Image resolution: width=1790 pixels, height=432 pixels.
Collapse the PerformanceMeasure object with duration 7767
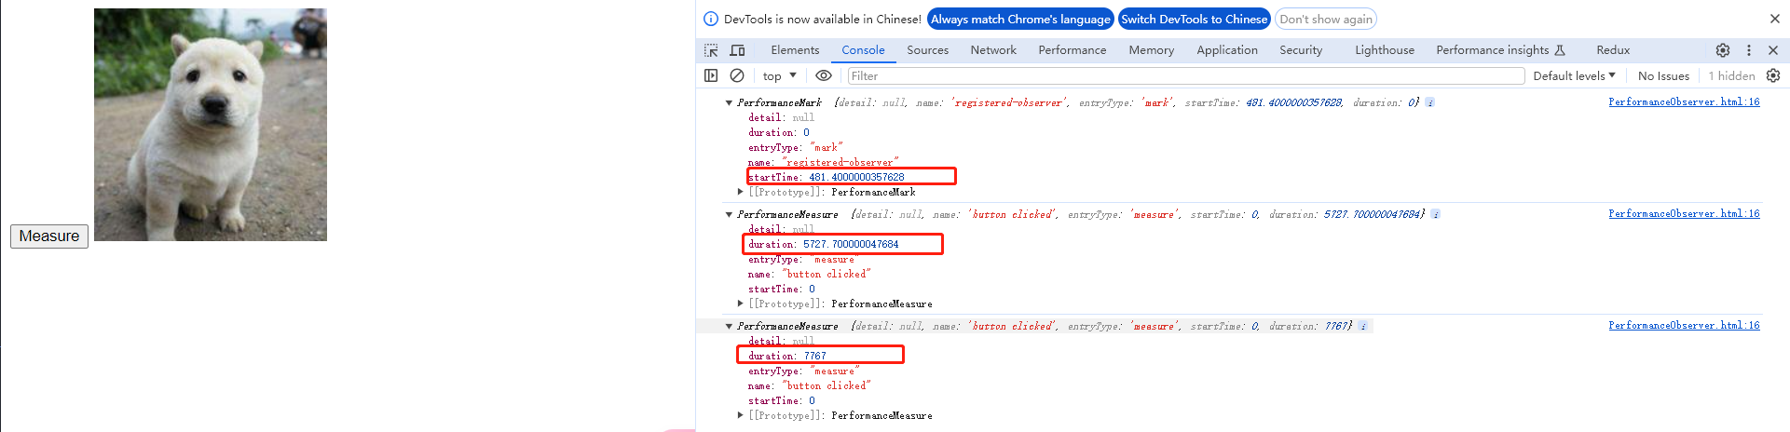click(x=729, y=326)
